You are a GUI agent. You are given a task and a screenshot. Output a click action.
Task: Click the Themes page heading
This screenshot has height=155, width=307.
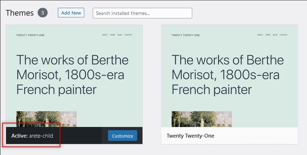[x=20, y=13]
